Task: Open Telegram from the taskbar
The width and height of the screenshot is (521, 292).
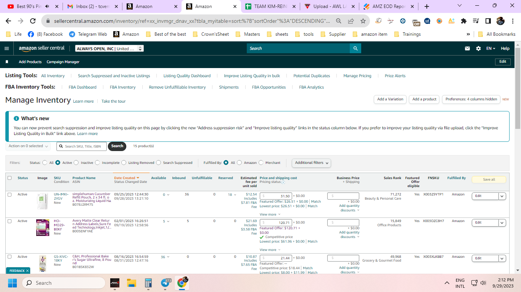Action: point(165,283)
